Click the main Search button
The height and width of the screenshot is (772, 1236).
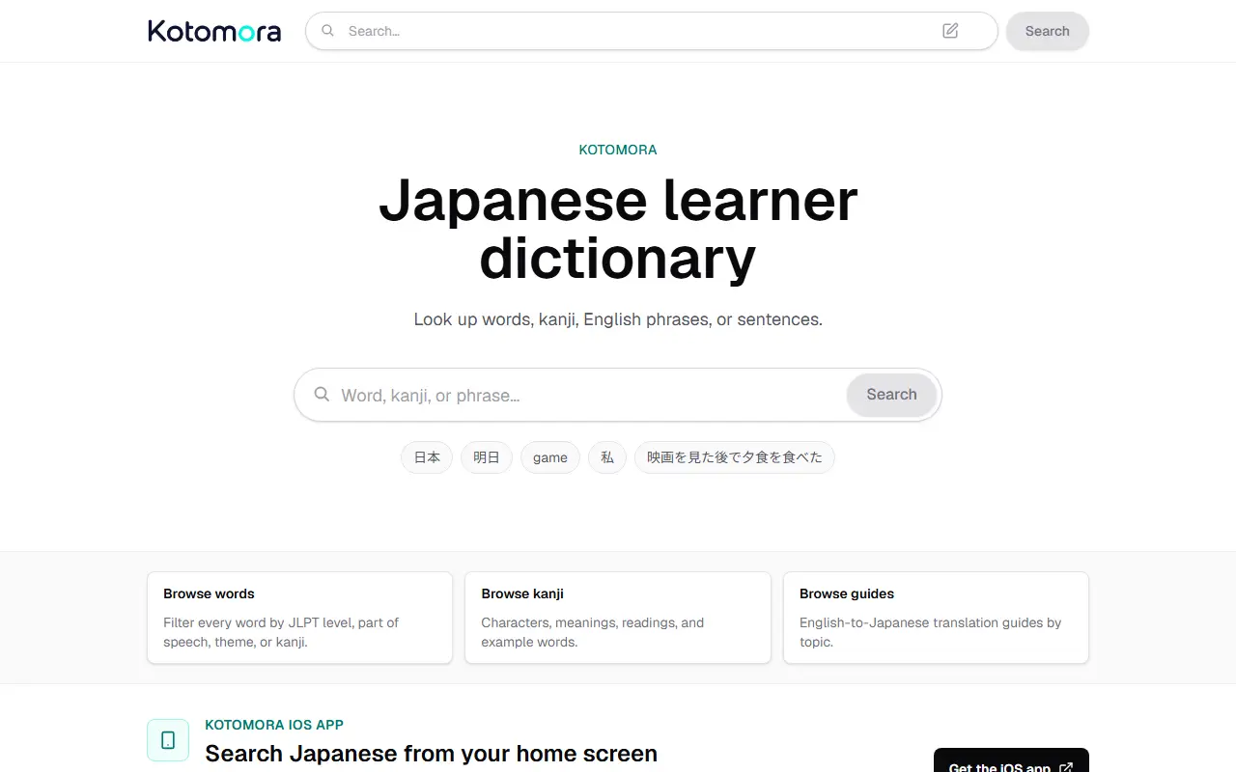[891, 395]
